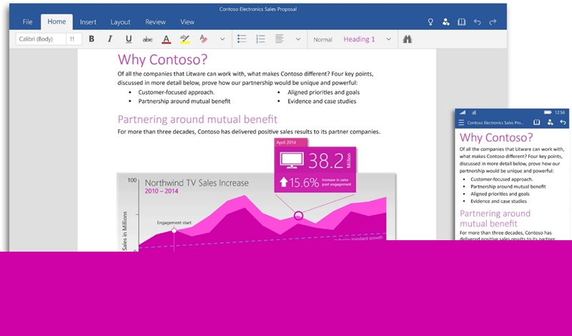572x336 pixels.
Task: Open the View tab
Action: pyautogui.click(x=187, y=22)
